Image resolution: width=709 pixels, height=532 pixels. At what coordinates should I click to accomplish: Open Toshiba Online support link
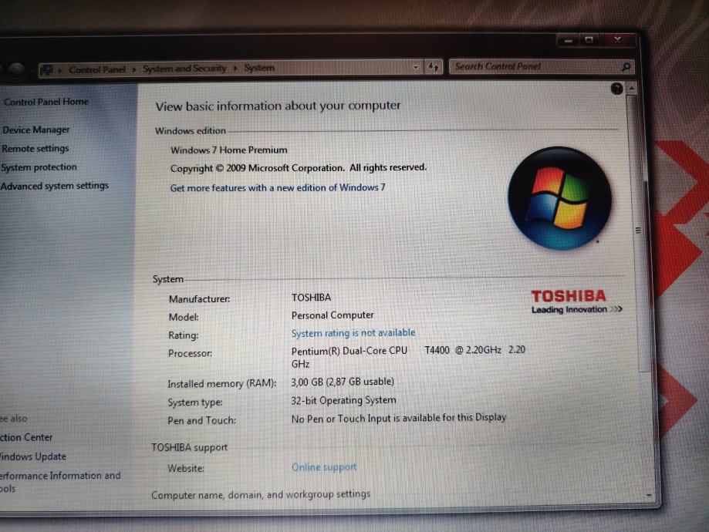click(x=324, y=467)
